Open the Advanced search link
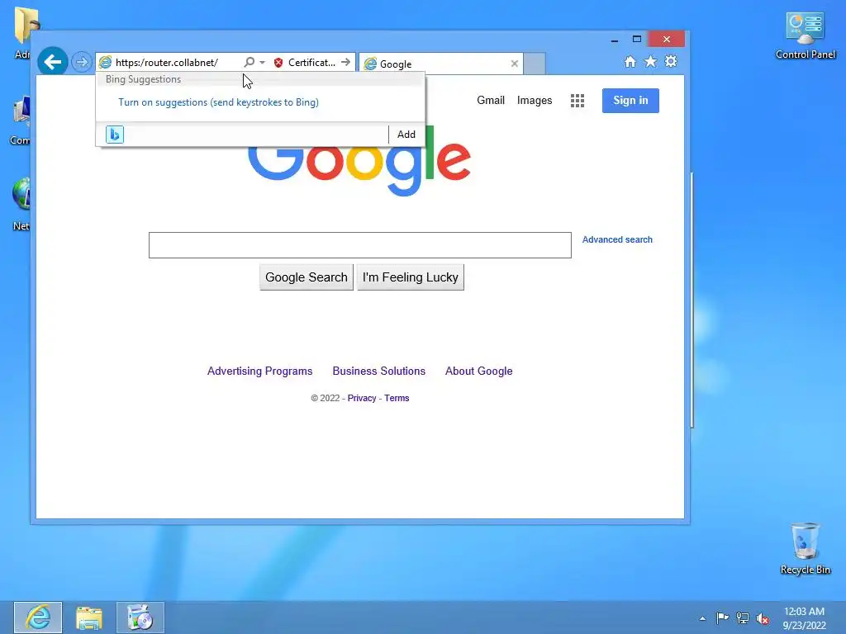This screenshot has width=846, height=634. click(617, 239)
